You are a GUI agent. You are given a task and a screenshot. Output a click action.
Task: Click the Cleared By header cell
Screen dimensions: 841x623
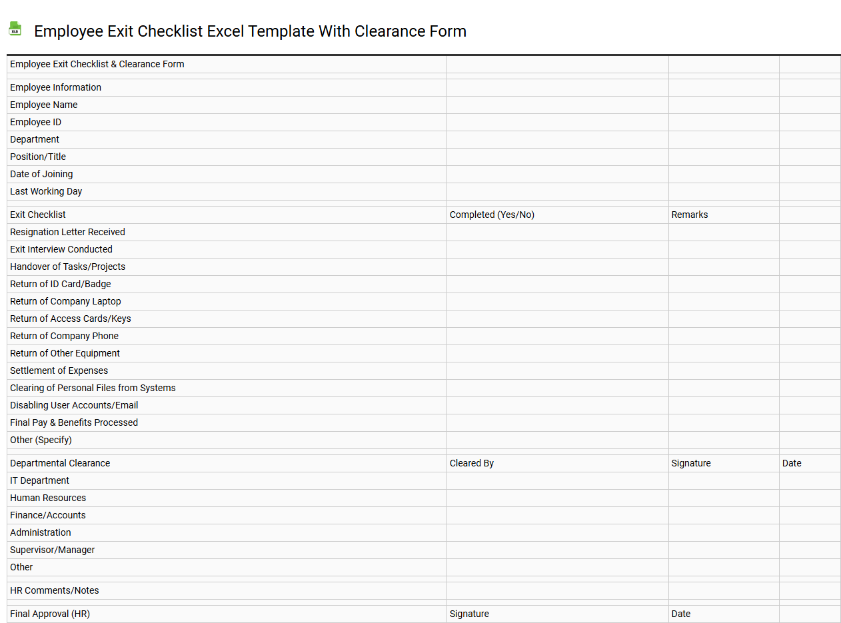pos(471,463)
